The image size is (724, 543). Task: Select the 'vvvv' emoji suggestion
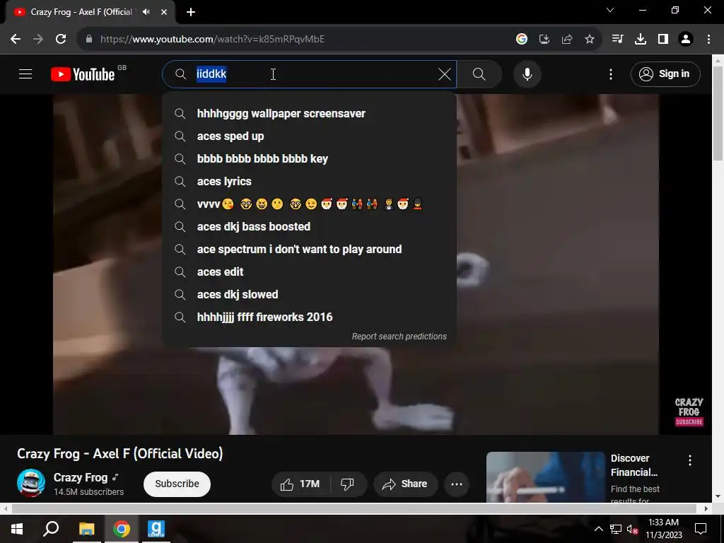pos(309,204)
